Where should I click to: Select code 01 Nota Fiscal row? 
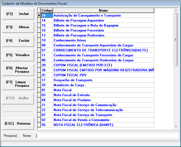(x=62, y=90)
